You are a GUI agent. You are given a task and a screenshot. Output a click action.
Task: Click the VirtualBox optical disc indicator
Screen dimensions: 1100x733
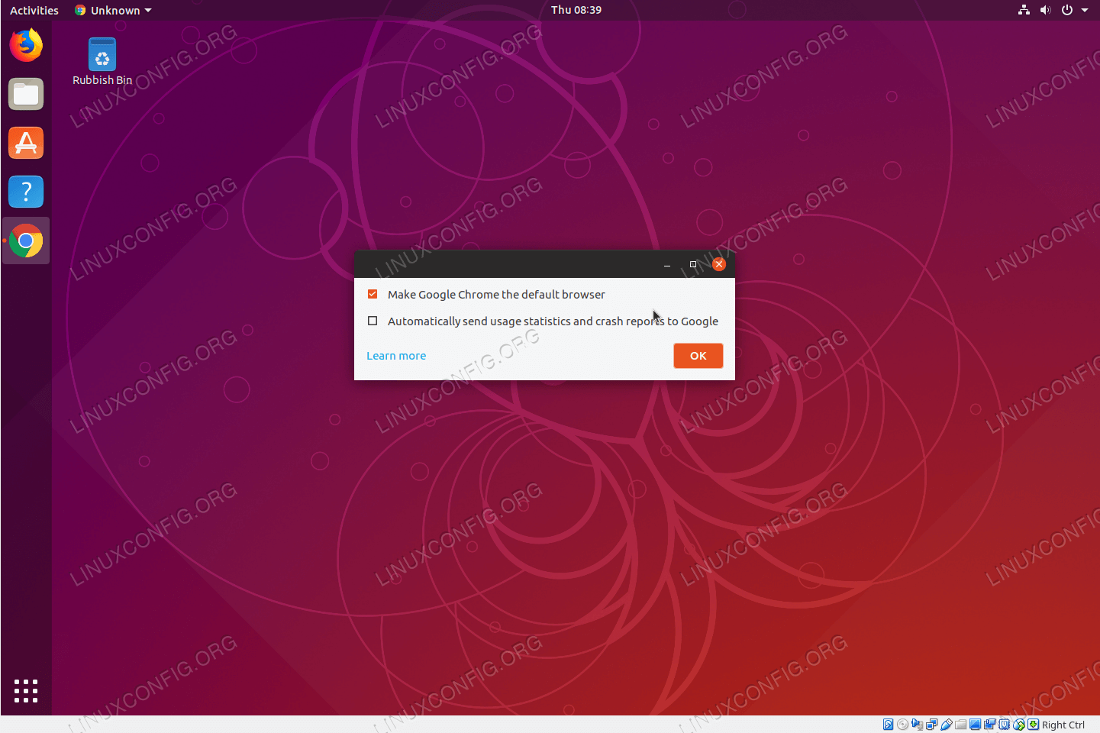click(903, 725)
